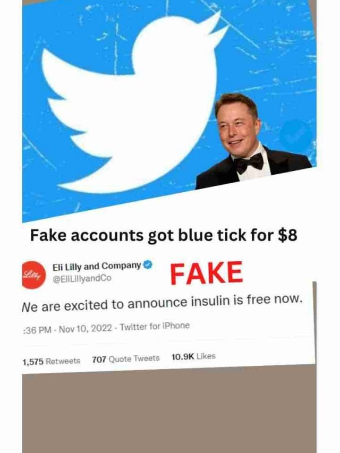The height and width of the screenshot is (453, 340).
Task: Select the red FAKE label
Action: coord(207,272)
